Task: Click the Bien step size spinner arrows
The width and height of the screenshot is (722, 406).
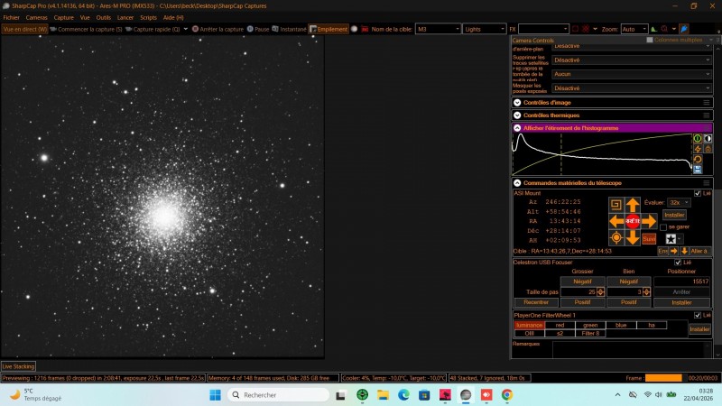Action: pyautogui.click(x=646, y=291)
